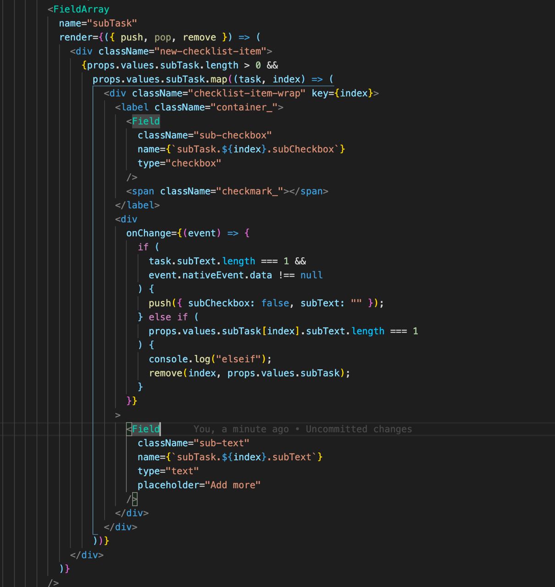Screen dimensions: 555x587
Task: Click the false value in push call
Action: pos(275,303)
